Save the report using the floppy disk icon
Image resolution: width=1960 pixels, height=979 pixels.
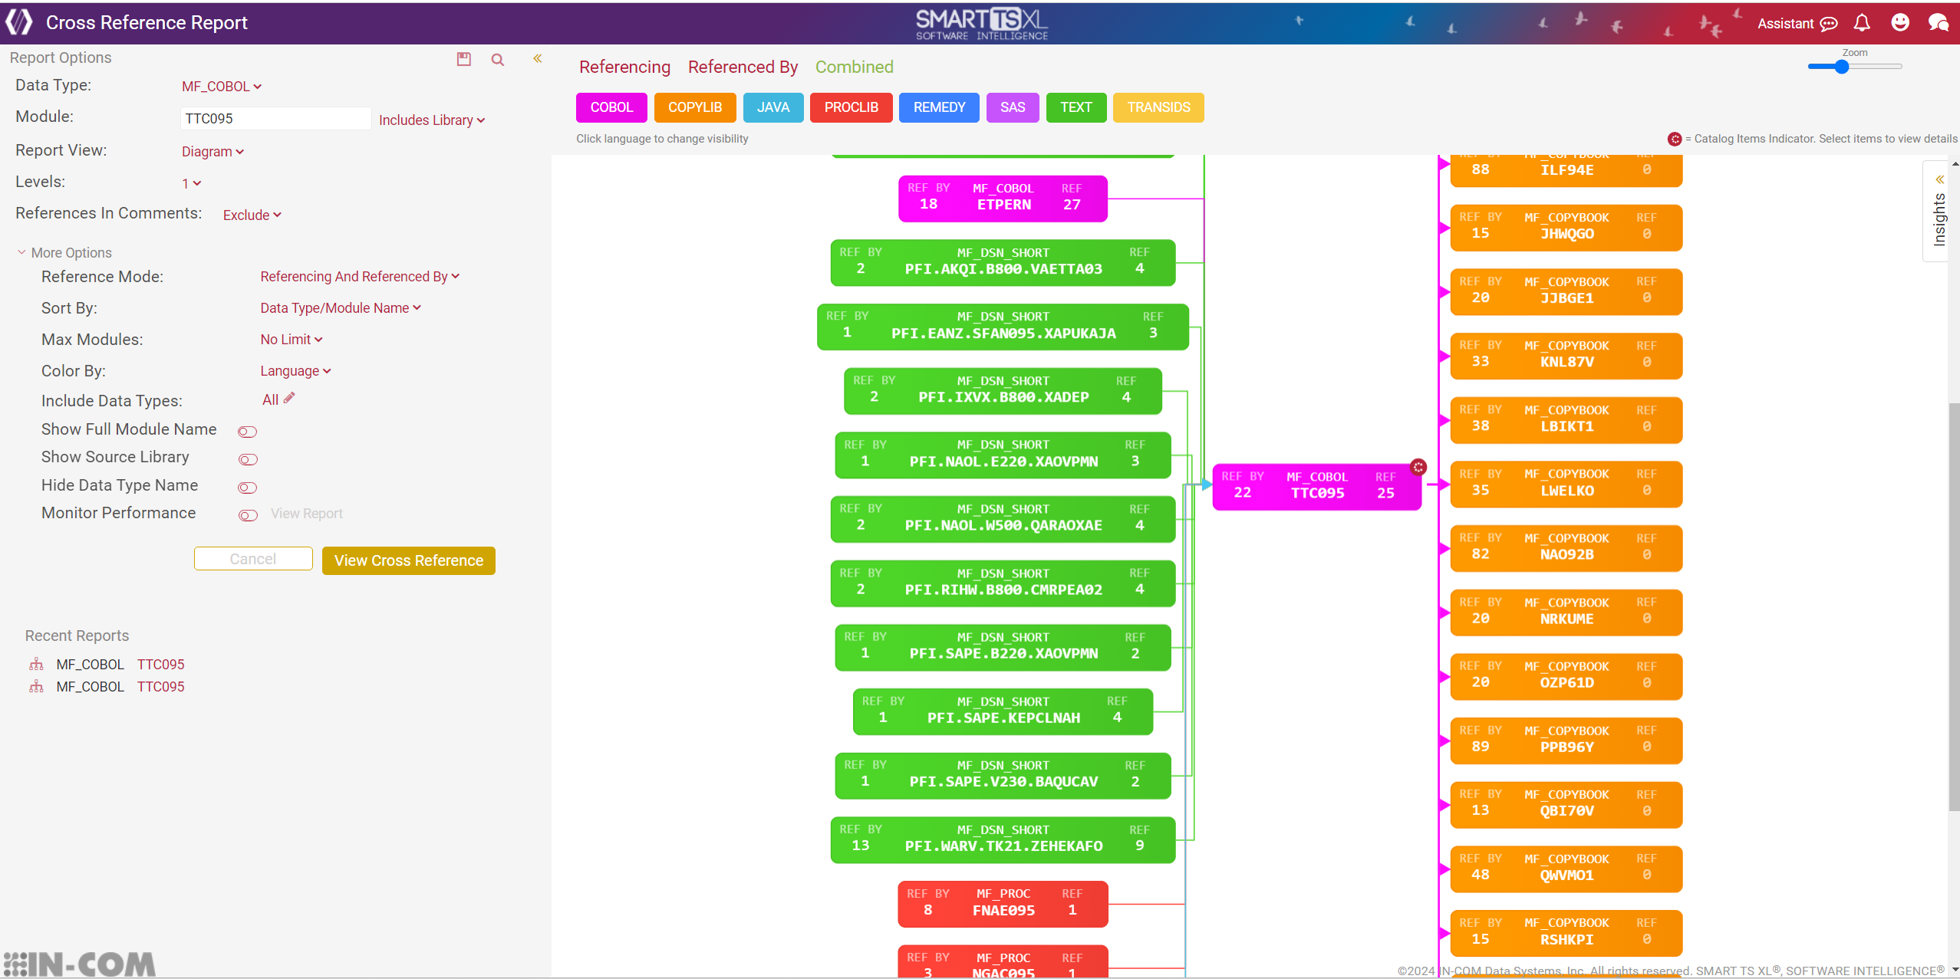[463, 58]
